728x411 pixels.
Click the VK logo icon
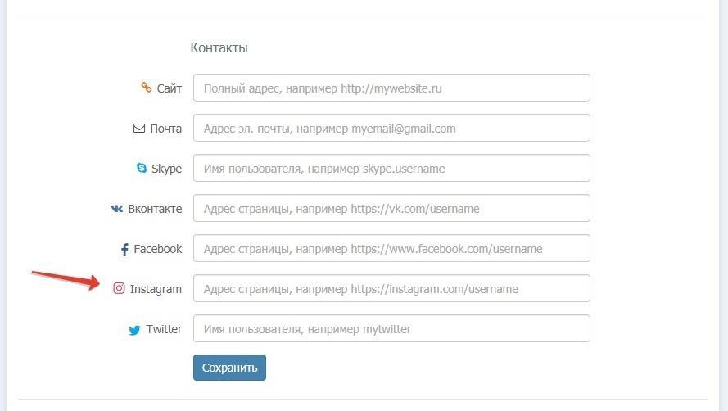[x=117, y=209]
